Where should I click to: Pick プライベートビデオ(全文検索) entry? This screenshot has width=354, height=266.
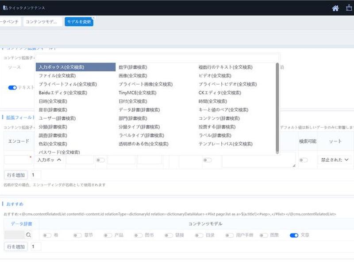(x=227, y=84)
